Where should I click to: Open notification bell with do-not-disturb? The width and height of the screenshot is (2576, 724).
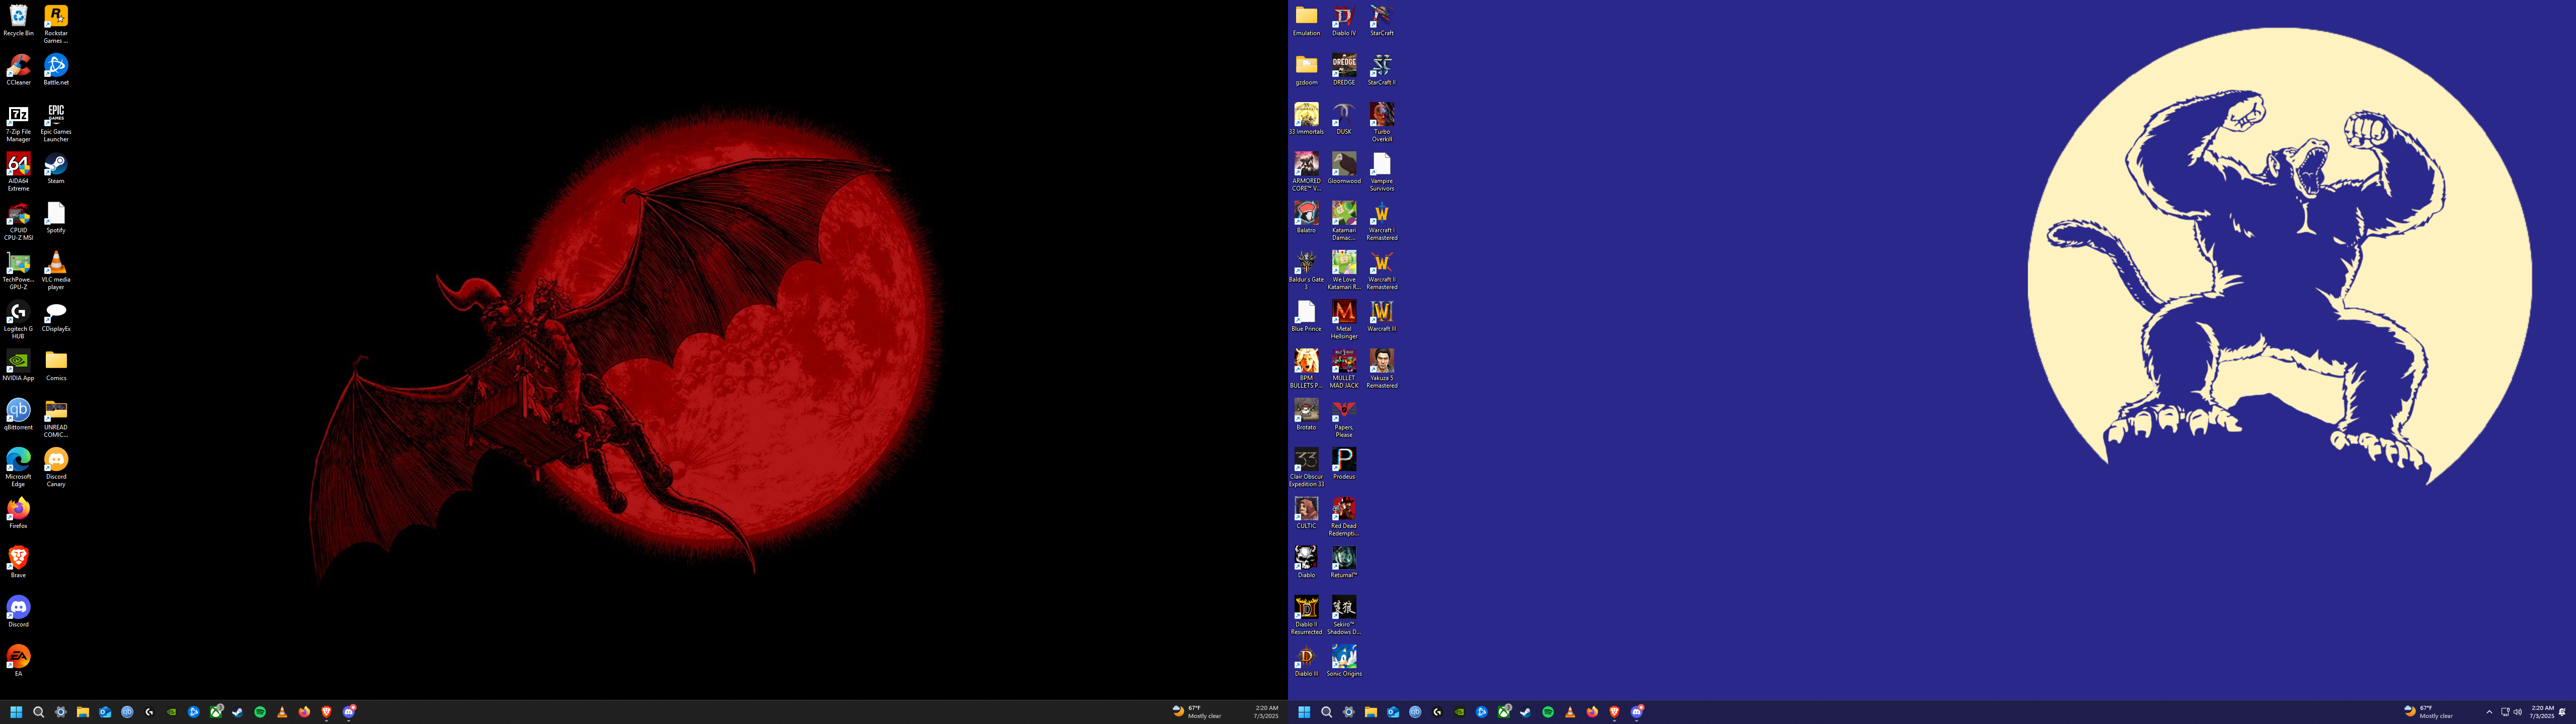(2562, 712)
